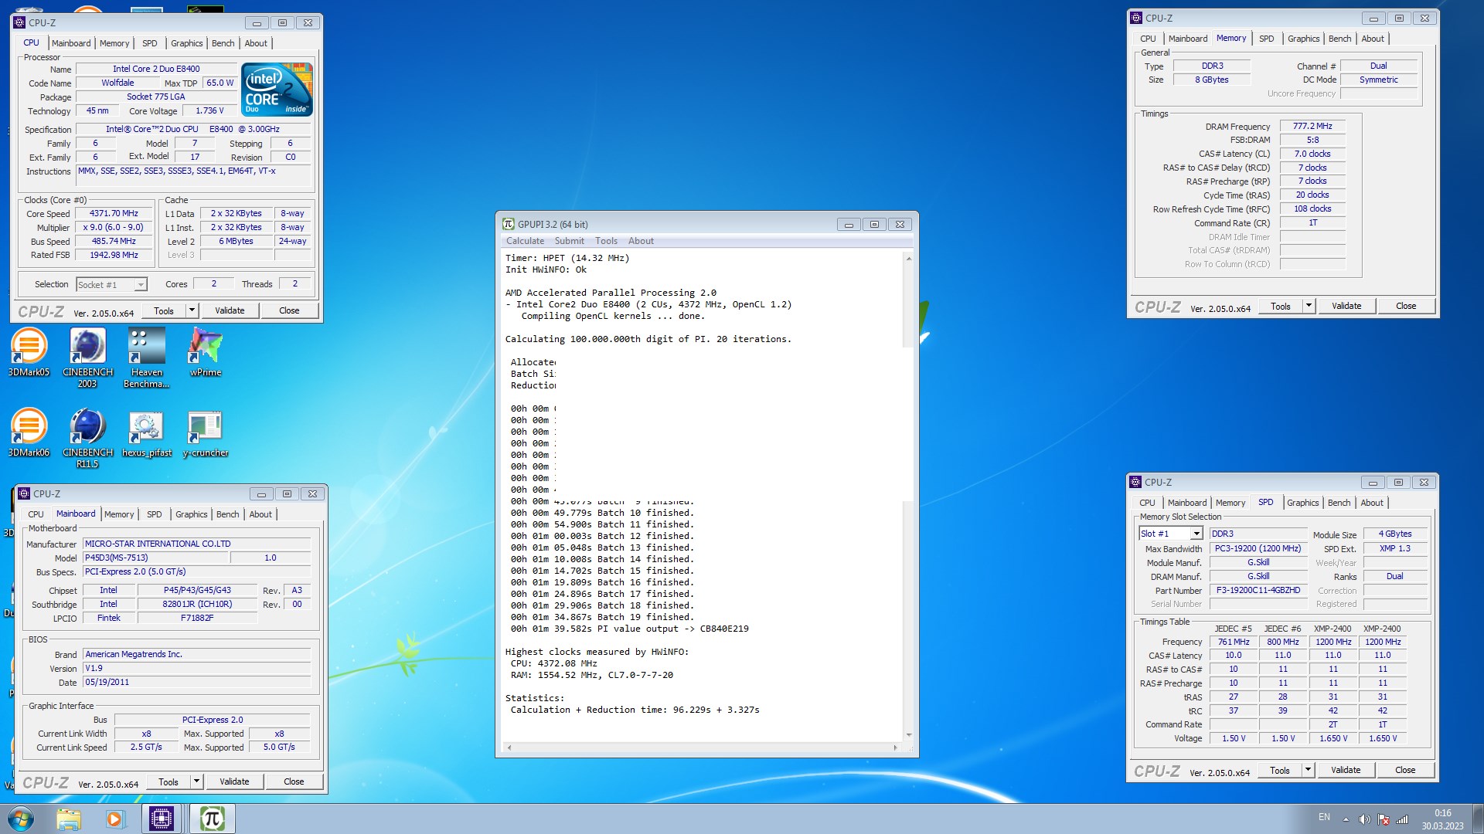The image size is (1484, 834).
Task: Click the Windows Start orb
Action: click(21, 819)
